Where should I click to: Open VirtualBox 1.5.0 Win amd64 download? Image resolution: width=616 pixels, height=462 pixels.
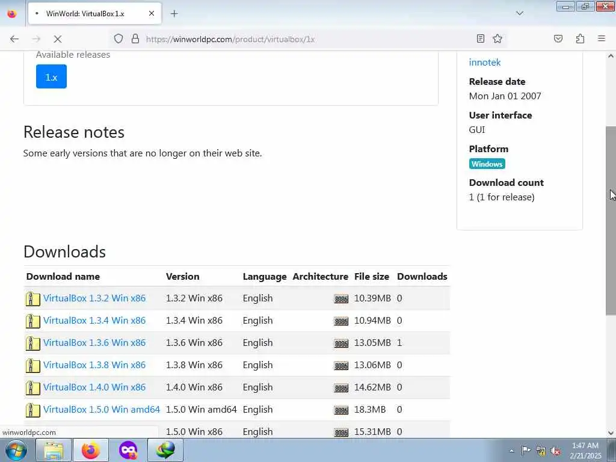coord(102,409)
